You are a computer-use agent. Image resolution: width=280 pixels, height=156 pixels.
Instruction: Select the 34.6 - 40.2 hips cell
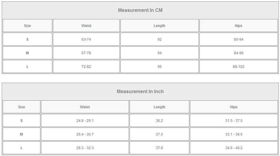point(234,148)
